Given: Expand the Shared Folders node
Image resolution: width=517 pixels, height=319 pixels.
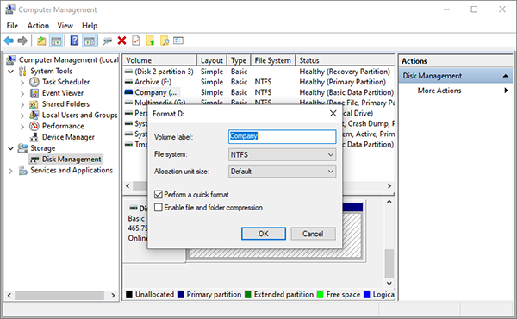Looking at the screenshot, I should (22, 104).
